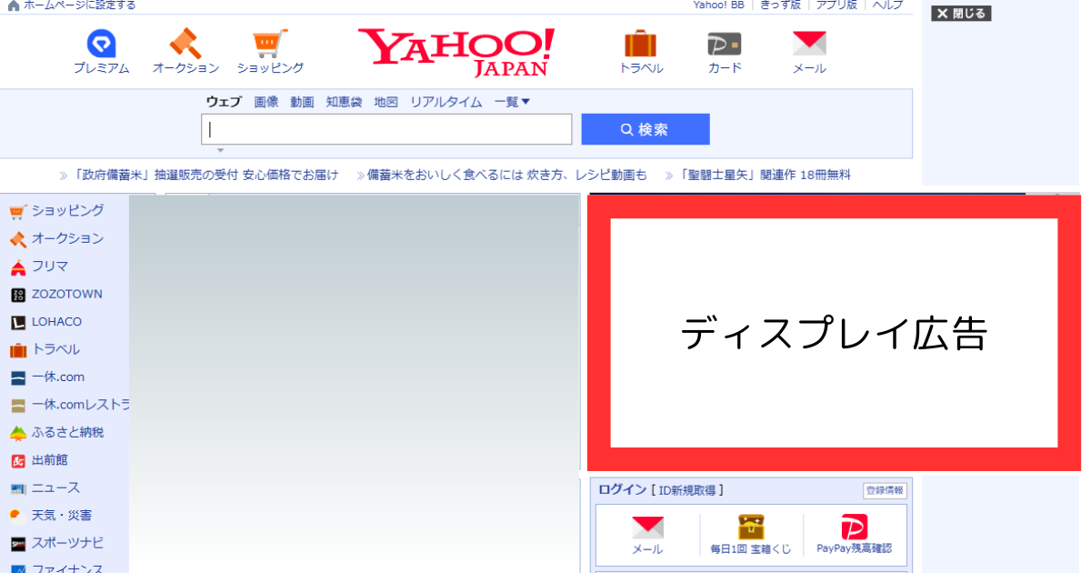This screenshot has height=573, width=1091.
Task: Open 一休.com in the sidebar
Action: pos(47,377)
